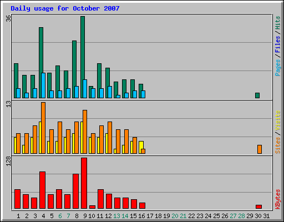The image size is (284, 222).
Task: Click day label '1' on the x-axis
Action: 18,216
